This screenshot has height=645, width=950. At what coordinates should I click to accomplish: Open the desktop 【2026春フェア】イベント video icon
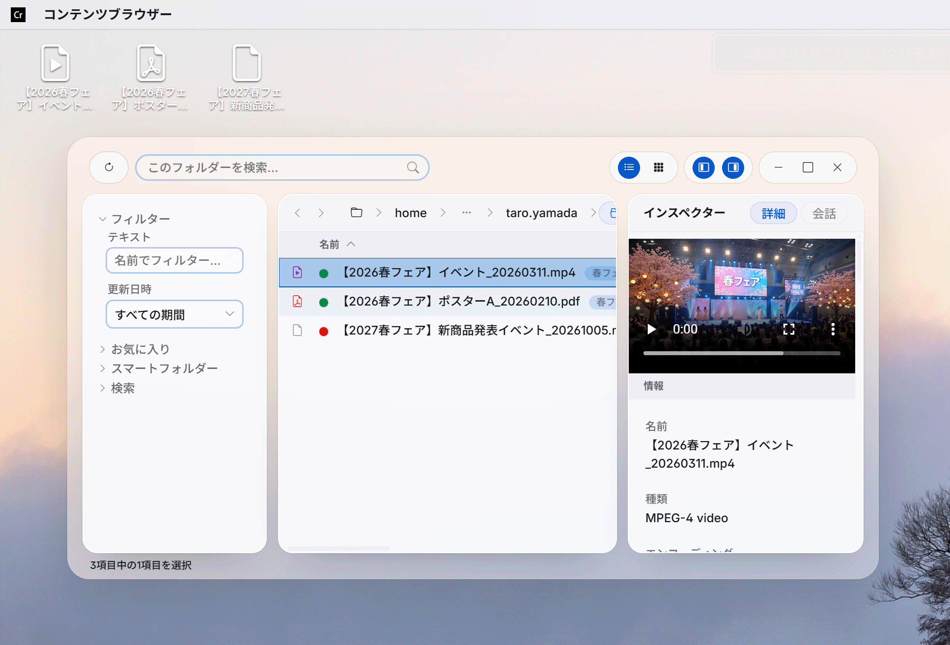pos(55,78)
